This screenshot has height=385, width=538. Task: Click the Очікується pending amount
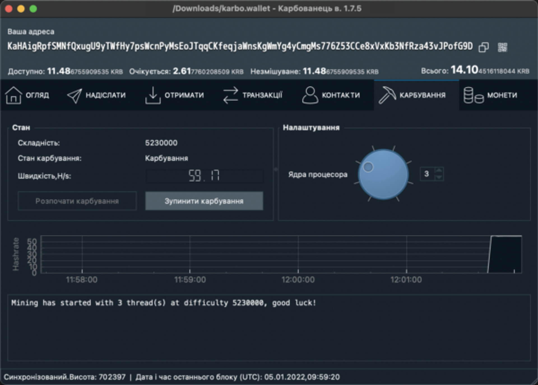pos(208,71)
